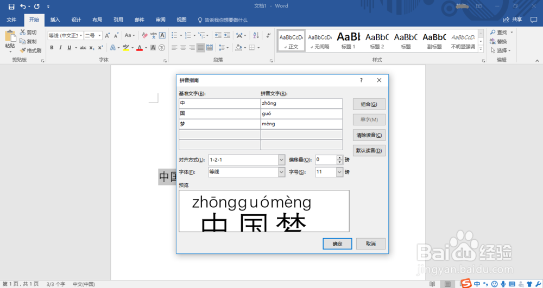Edit the mèng pinyin text field
This screenshot has height=288, width=543.
(x=301, y=124)
